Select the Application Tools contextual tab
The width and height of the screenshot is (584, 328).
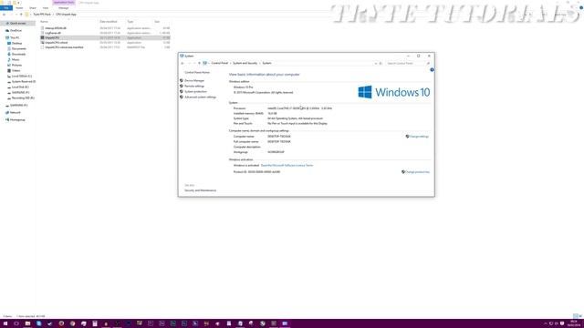click(x=64, y=3)
